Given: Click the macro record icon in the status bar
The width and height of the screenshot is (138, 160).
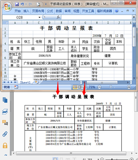Looking at the screenshot, I should 16,87.
